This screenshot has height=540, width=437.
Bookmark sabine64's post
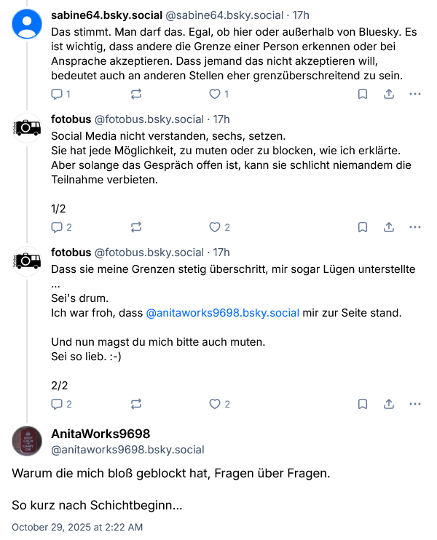coord(363,94)
